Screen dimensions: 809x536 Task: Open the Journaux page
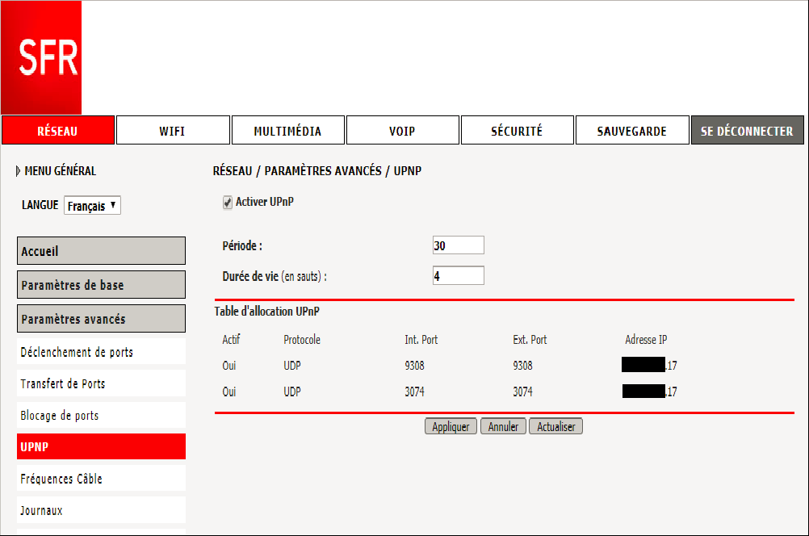[x=101, y=510]
